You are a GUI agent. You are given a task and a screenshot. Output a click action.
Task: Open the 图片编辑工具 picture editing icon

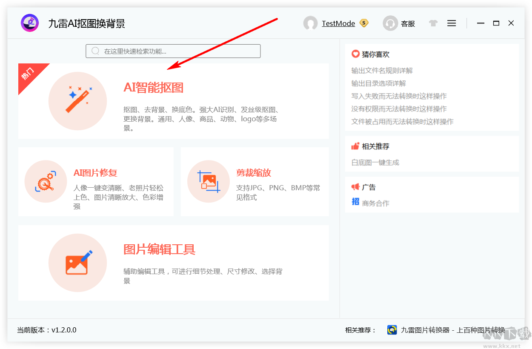tap(77, 263)
